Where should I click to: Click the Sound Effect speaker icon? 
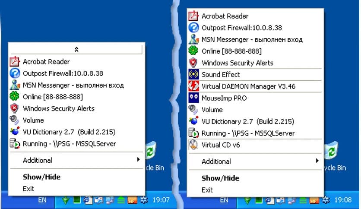coord(193,75)
